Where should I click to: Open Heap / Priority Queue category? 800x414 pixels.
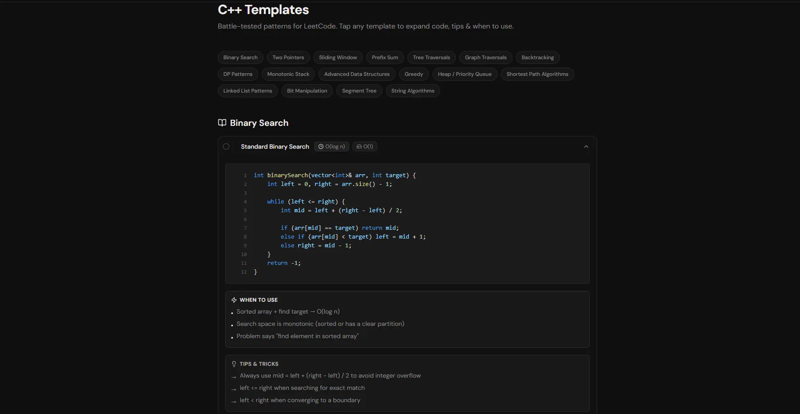click(465, 74)
